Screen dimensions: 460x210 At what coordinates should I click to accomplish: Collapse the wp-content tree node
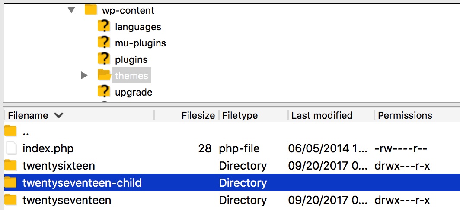pos(72,10)
